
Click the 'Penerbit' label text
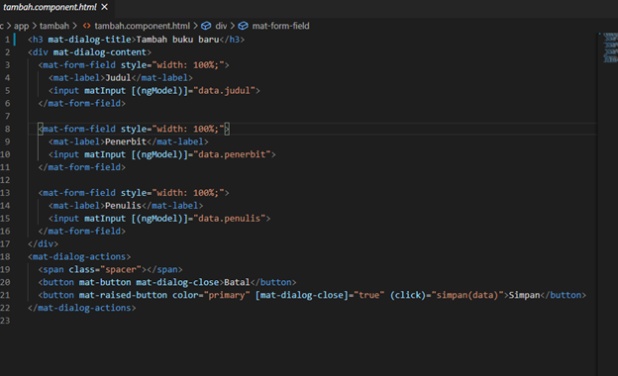pyautogui.click(x=126, y=141)
